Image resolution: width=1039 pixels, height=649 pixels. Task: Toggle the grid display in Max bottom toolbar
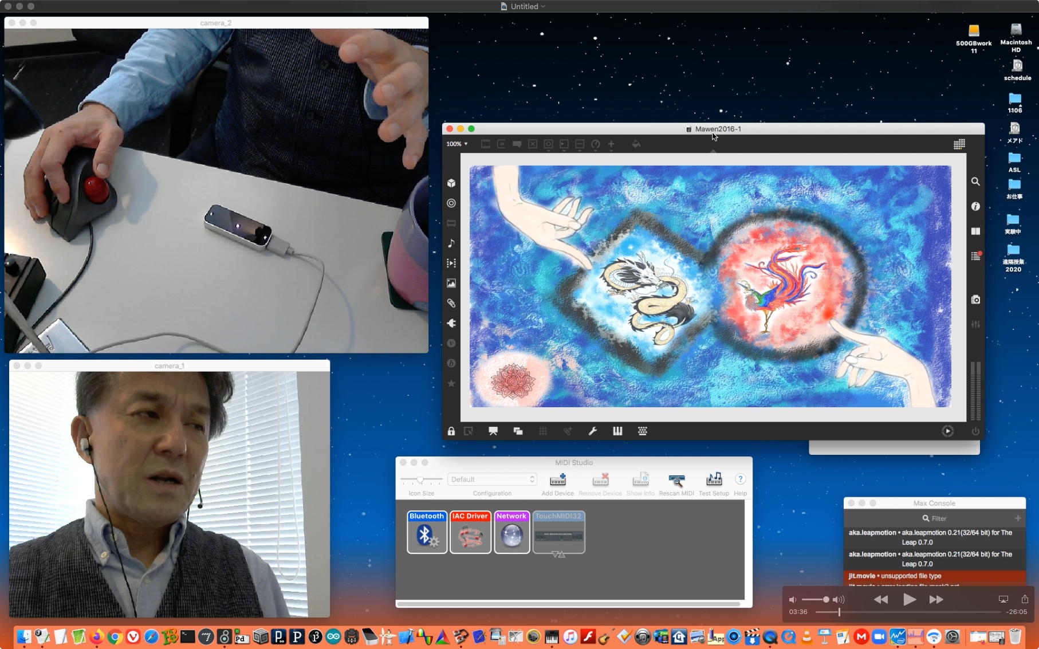(x=543, y=431)
